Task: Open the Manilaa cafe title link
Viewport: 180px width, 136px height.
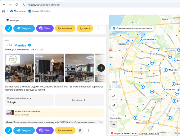Action: [x=20, y=45]
